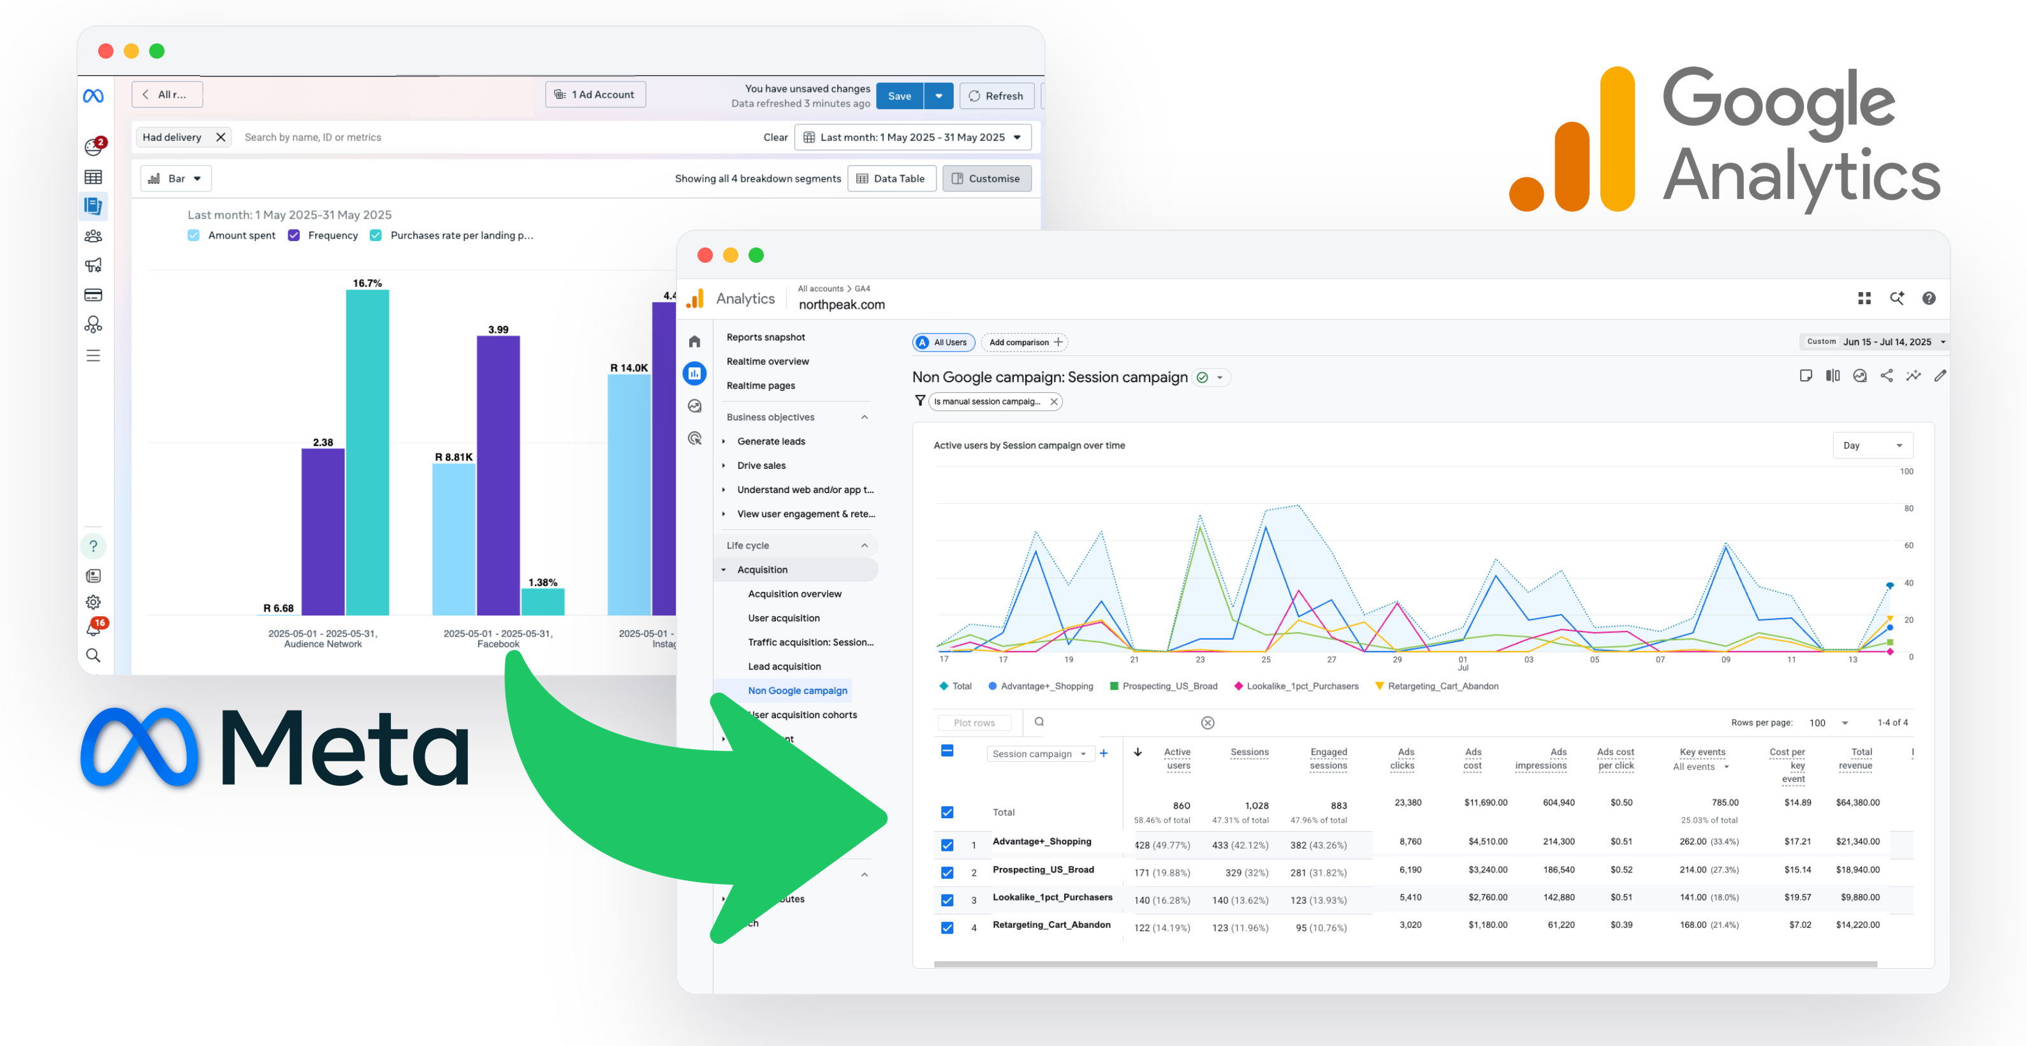The height and width of the screenshot is (1046, 2027).
Task: Click the Data Table button
Action: 891,179
